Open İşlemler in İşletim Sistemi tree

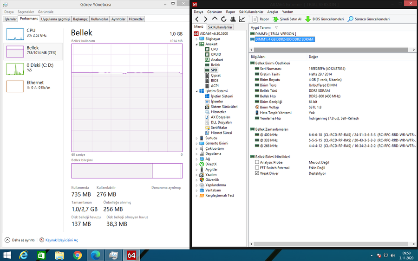tap(217, 102)
